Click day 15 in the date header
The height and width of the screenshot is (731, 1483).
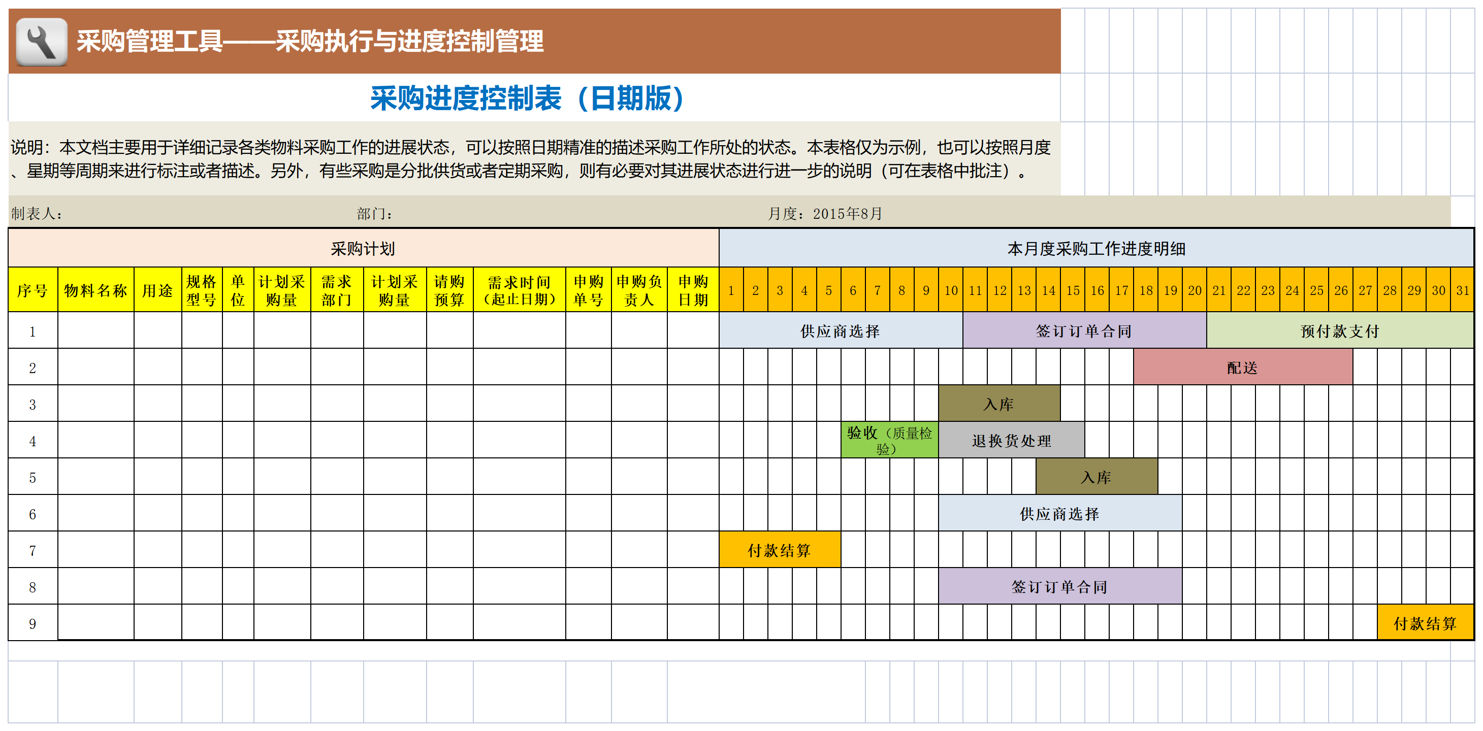pos(1073,290)
